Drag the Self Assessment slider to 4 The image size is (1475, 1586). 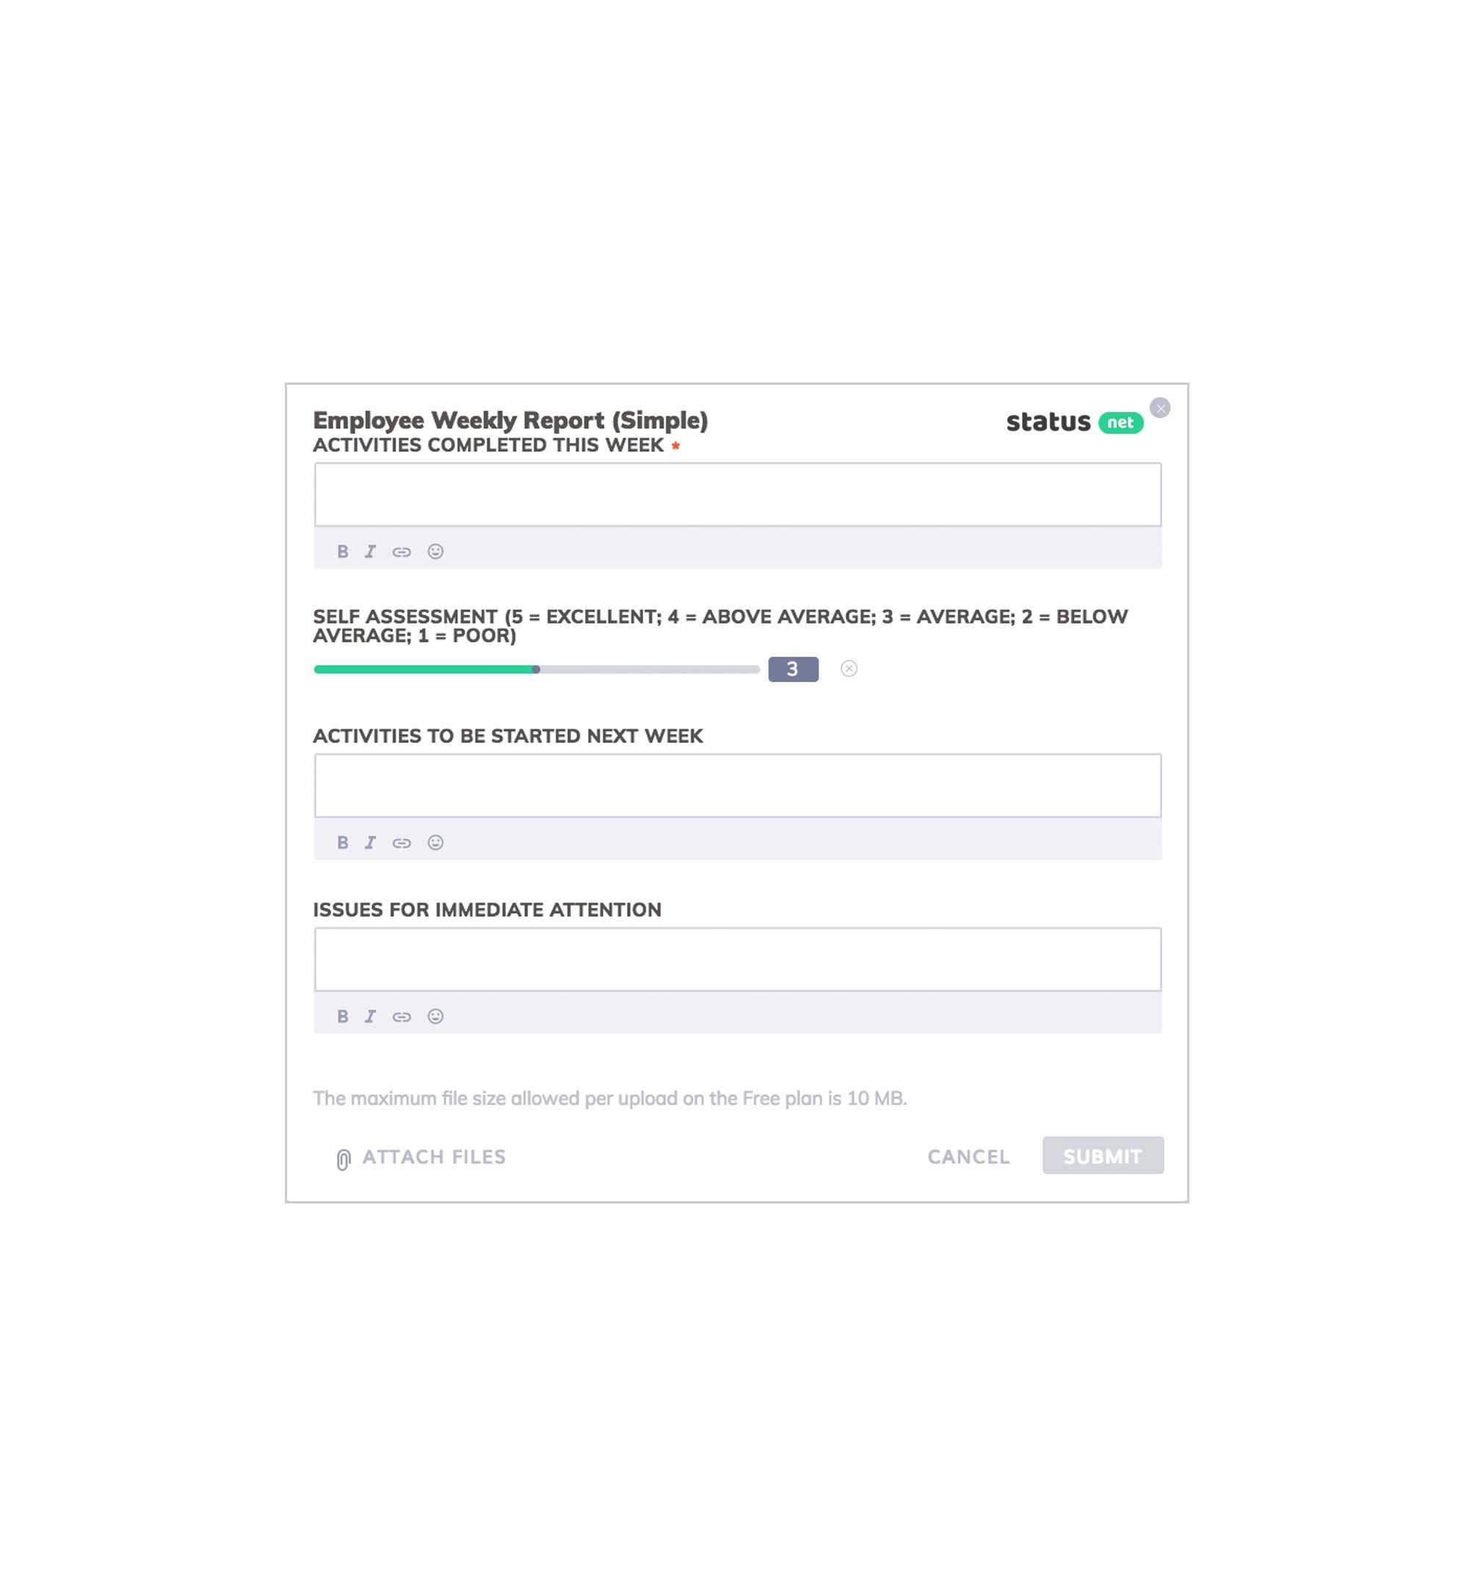tap(648, 670)
